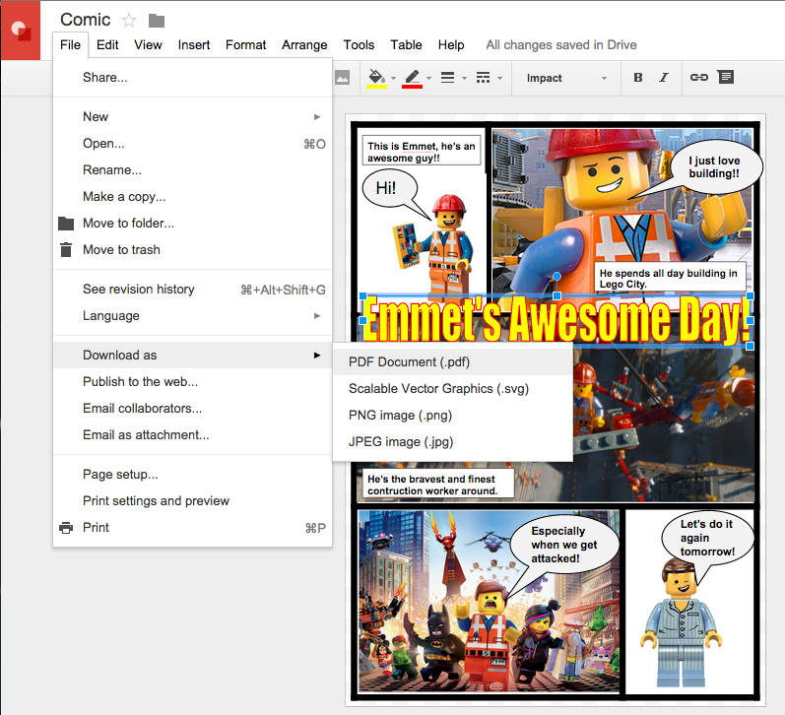This screenshot has height=715, width=785.
Task: Download as Scalable Vector Graphics (.svg)
Action: tap(452, 389)
